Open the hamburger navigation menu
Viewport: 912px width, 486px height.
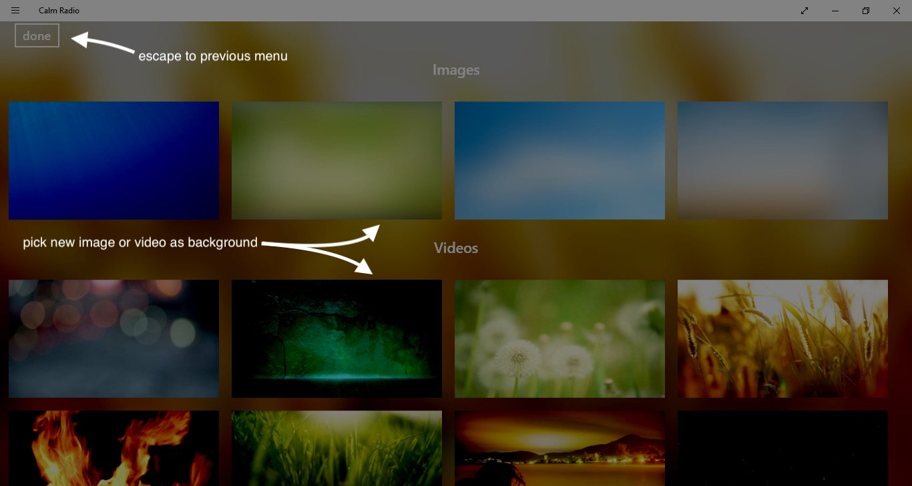[15, 10]
